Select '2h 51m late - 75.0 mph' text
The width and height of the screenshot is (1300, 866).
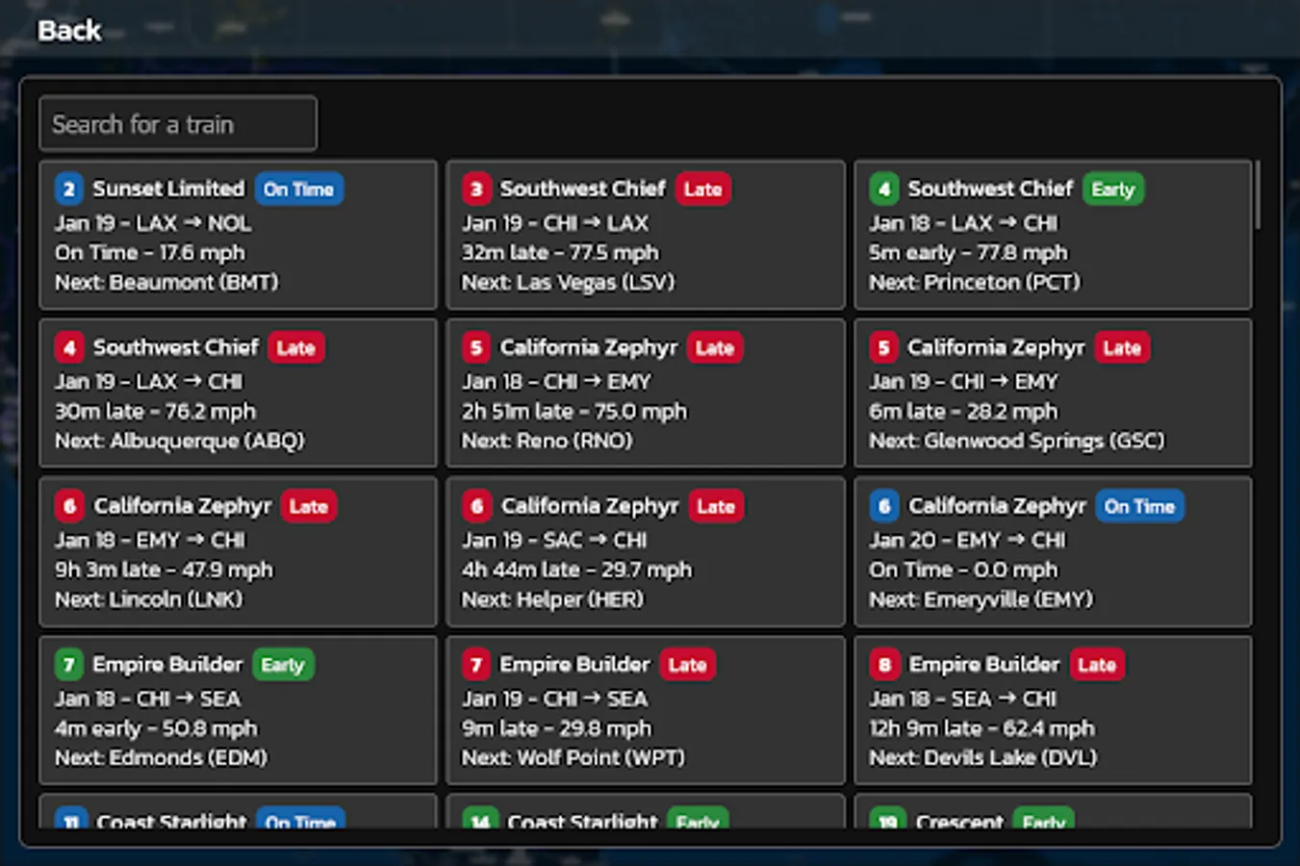(x=574, y=412)
